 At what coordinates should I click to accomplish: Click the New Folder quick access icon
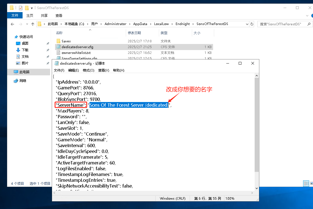click(27, 8)
